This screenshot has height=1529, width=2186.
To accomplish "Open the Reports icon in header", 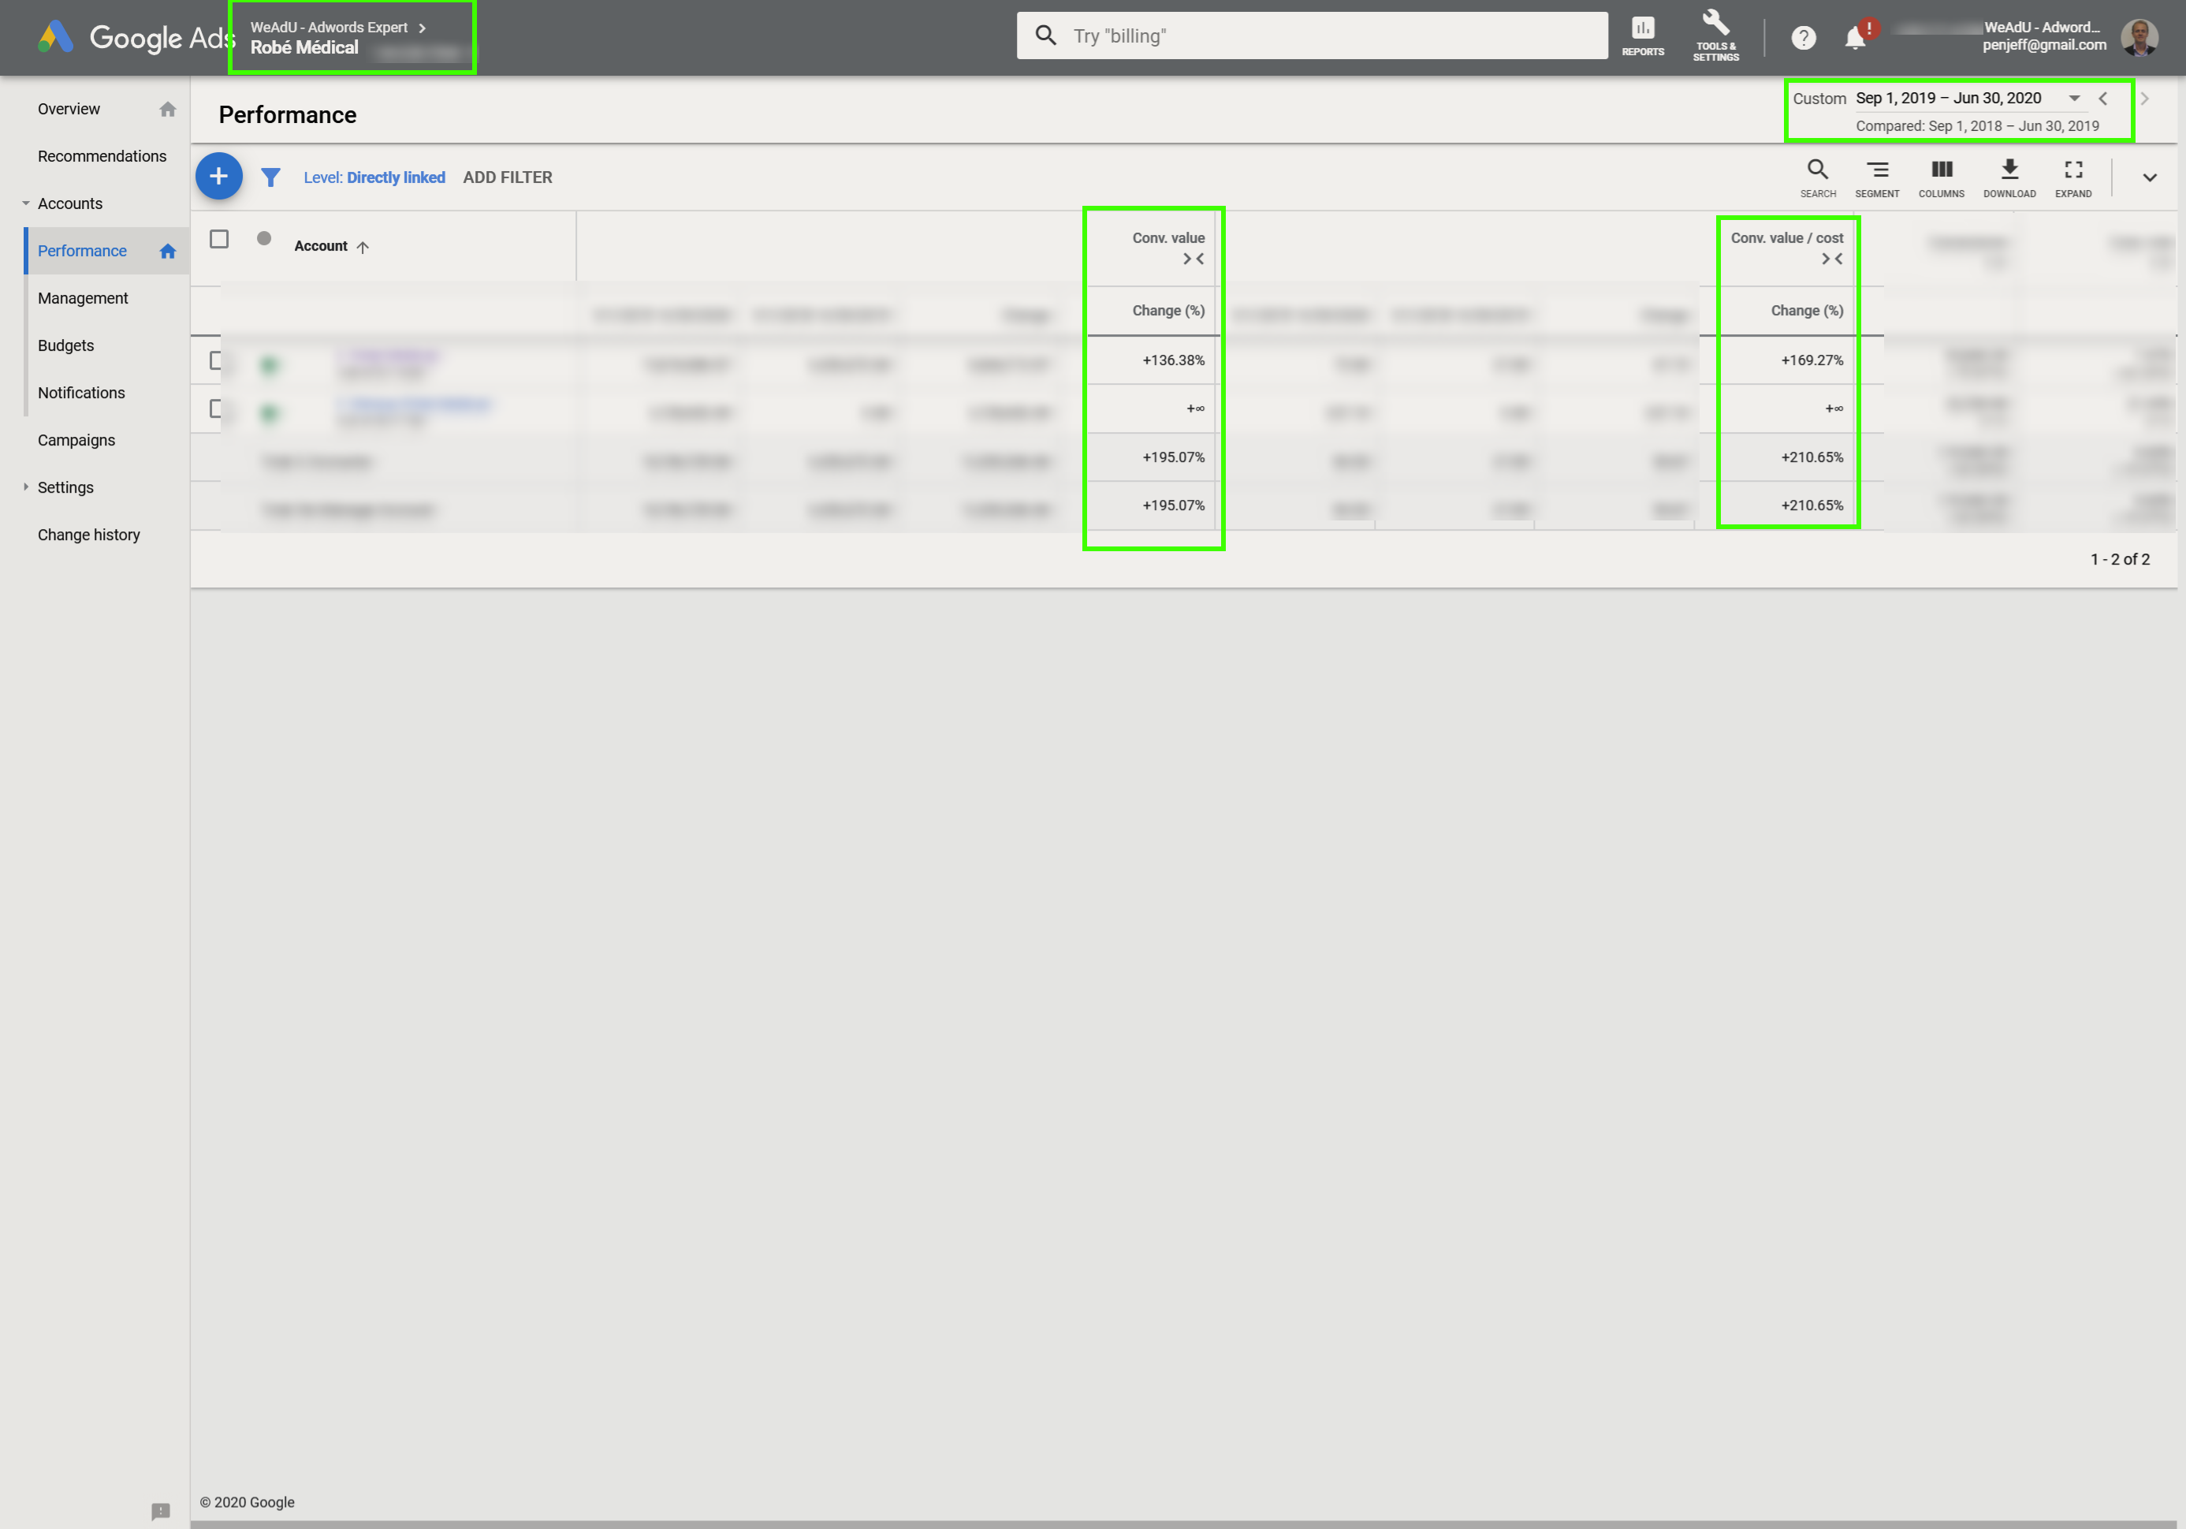I will (1642, 36).
